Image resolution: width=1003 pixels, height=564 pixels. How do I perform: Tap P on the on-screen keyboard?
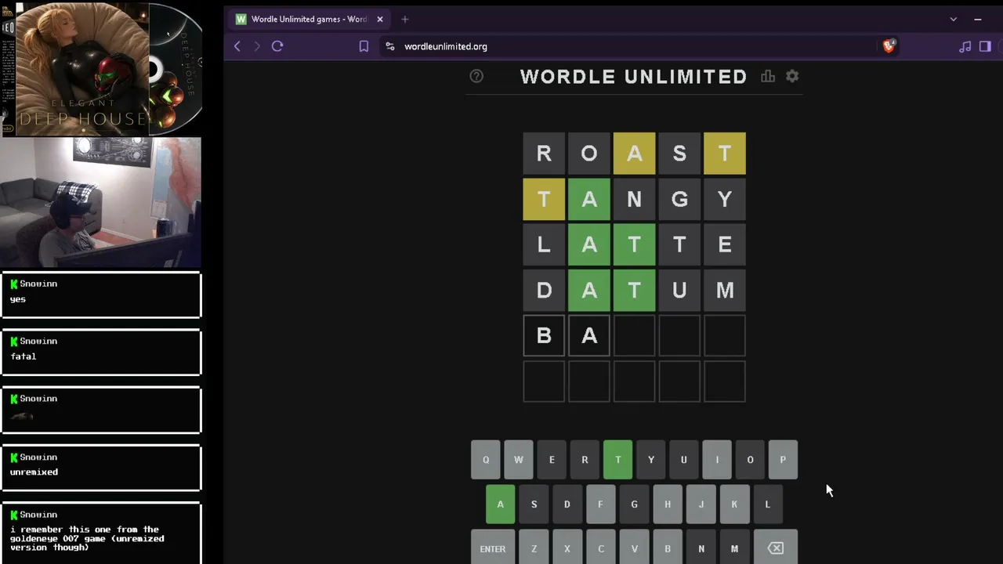(783, 460)
